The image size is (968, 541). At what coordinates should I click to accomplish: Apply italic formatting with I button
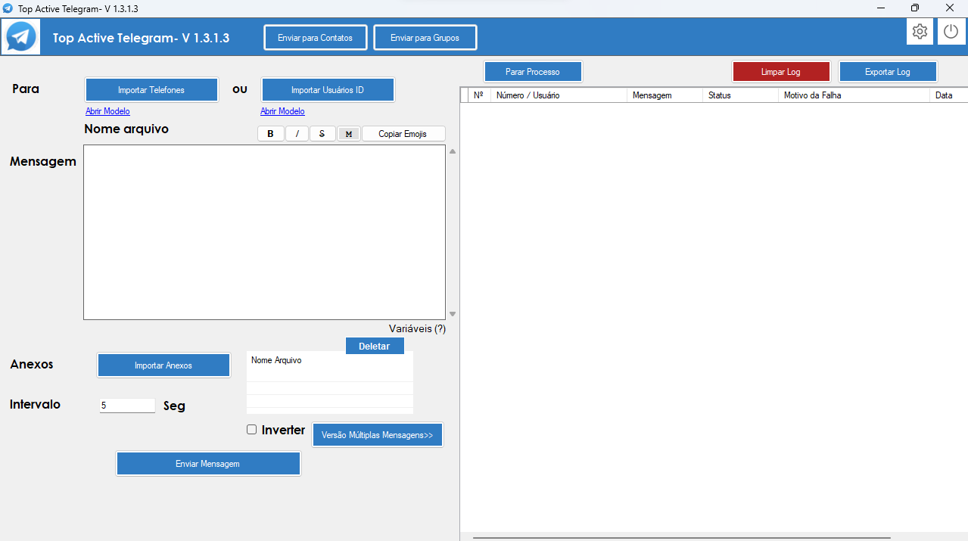pyautogui.click(x=297, y=134)
